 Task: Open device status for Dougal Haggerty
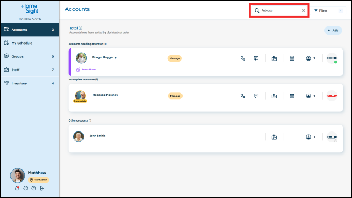coord(332,58)
